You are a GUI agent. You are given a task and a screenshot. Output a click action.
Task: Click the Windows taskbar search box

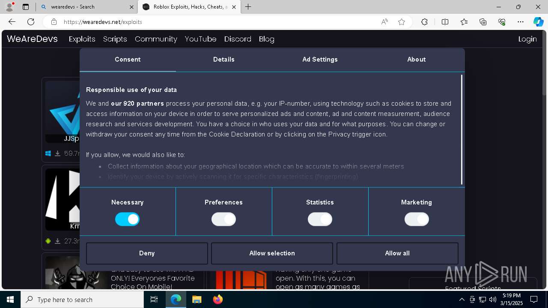(82, 299)
